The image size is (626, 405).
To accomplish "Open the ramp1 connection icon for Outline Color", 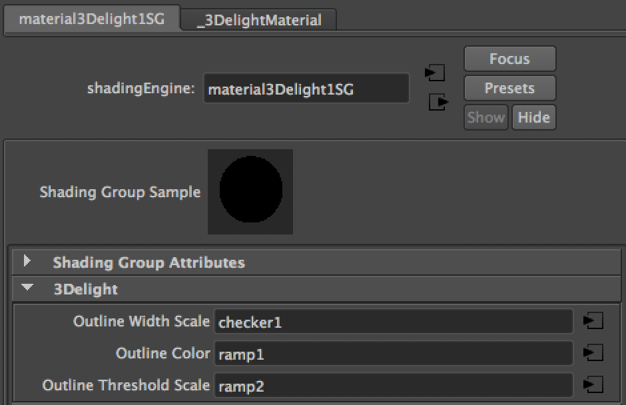I will [x=593, y=353].
